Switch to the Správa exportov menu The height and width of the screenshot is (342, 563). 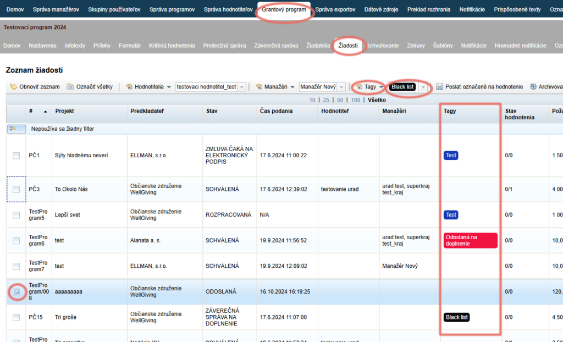[x=335, y=9]
